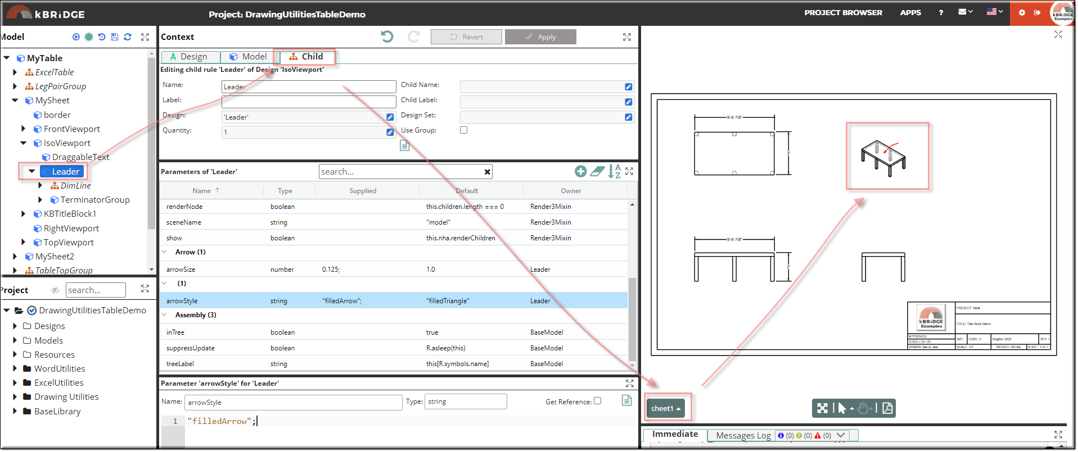The image size is (1078, 452).
Task: Select the pan hand tool
Action: [863, 408]
